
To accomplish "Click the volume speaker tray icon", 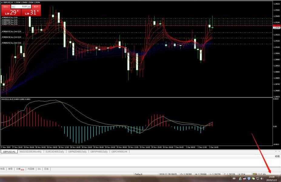I will [x=262, y=179].
